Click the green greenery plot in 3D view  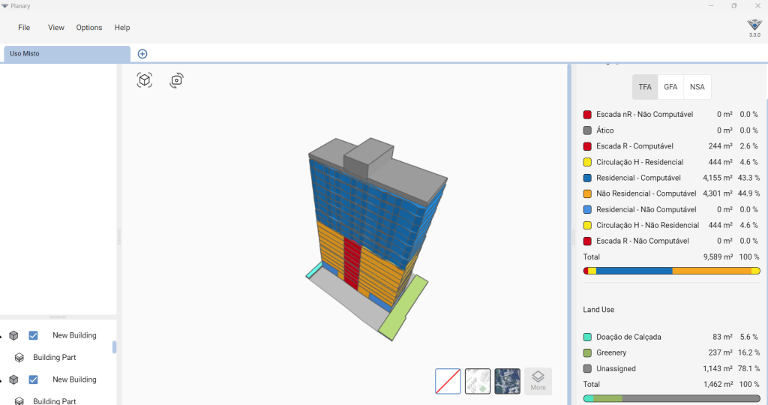tap(403, 308)
